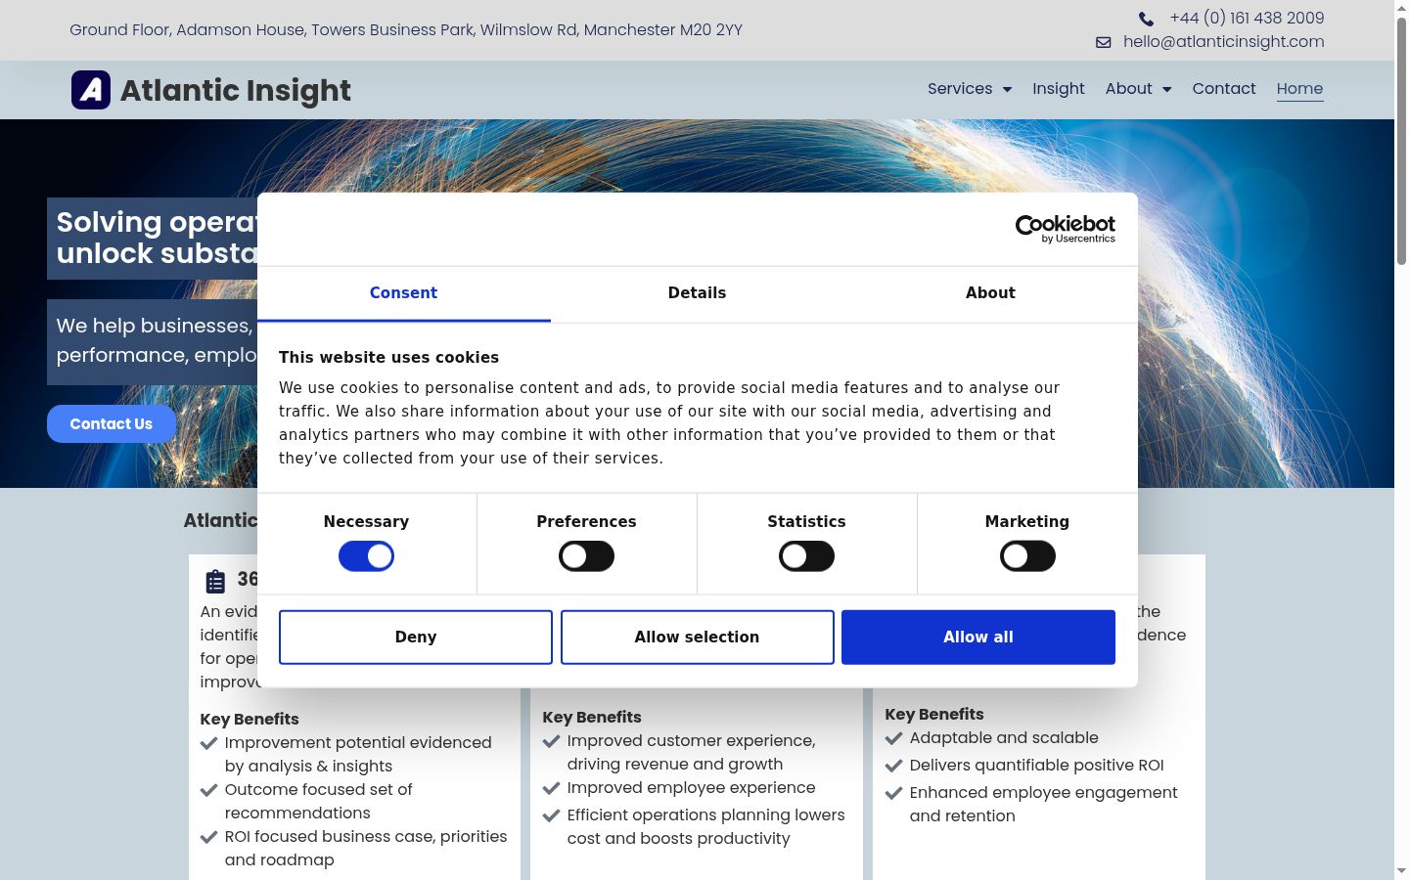Click the scrollbar down arrow
This screenshot has width=1409, height=880.
click(1401, 871)
